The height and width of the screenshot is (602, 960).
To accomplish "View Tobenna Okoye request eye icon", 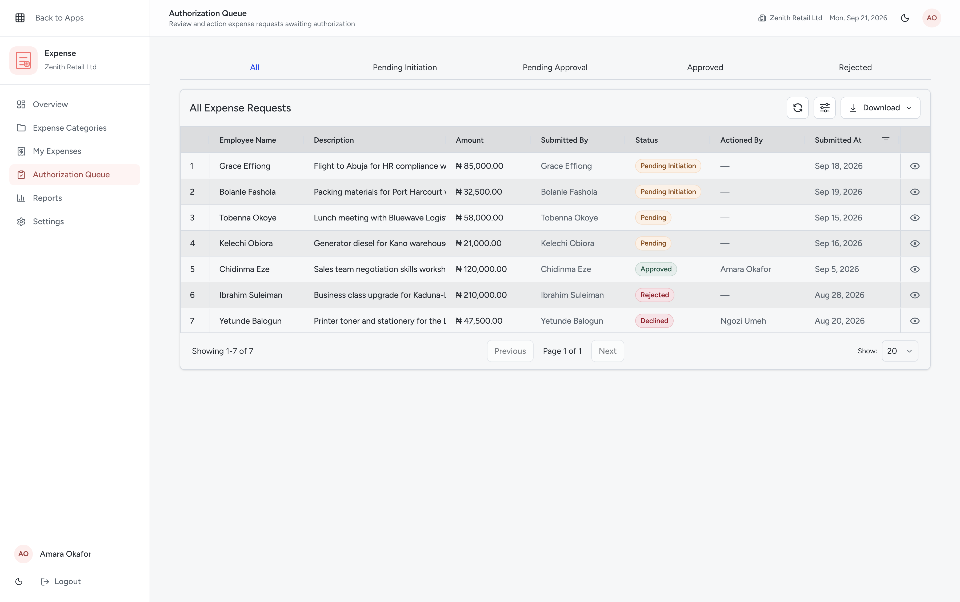I will (915, 218).
